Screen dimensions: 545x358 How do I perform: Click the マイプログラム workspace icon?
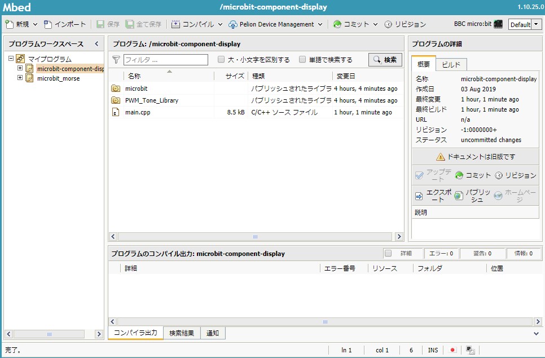pos(20,59)
